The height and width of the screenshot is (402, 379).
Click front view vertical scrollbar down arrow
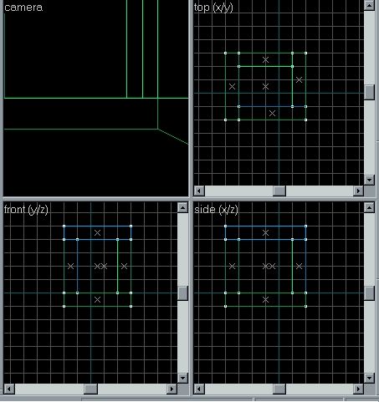(x=182, y=378)
